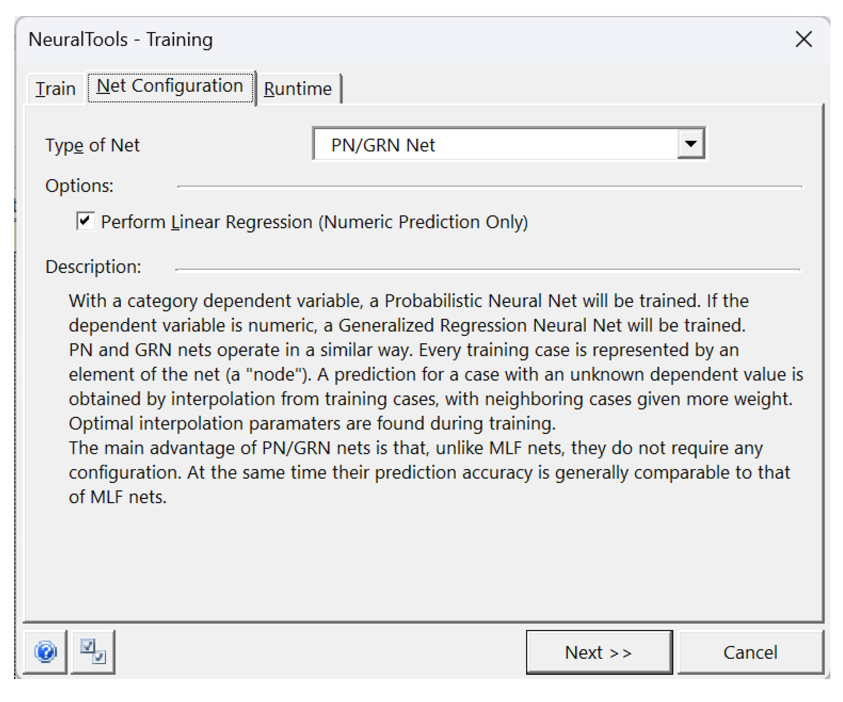This screenshot has width=843, height=702.
Task: Click the Type of Net label
Action: tap(92, 145)
